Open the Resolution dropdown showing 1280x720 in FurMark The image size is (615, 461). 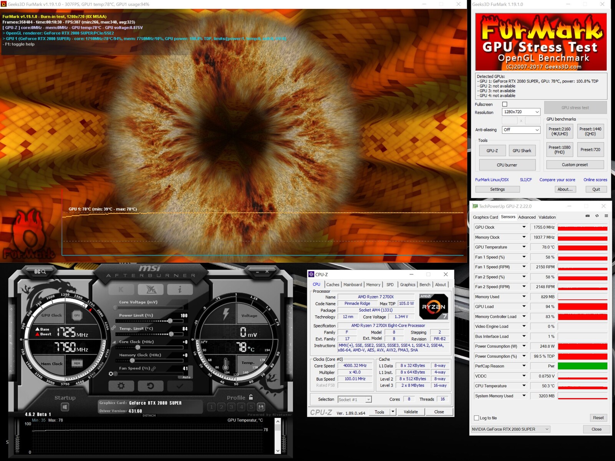tap(521, 112)
